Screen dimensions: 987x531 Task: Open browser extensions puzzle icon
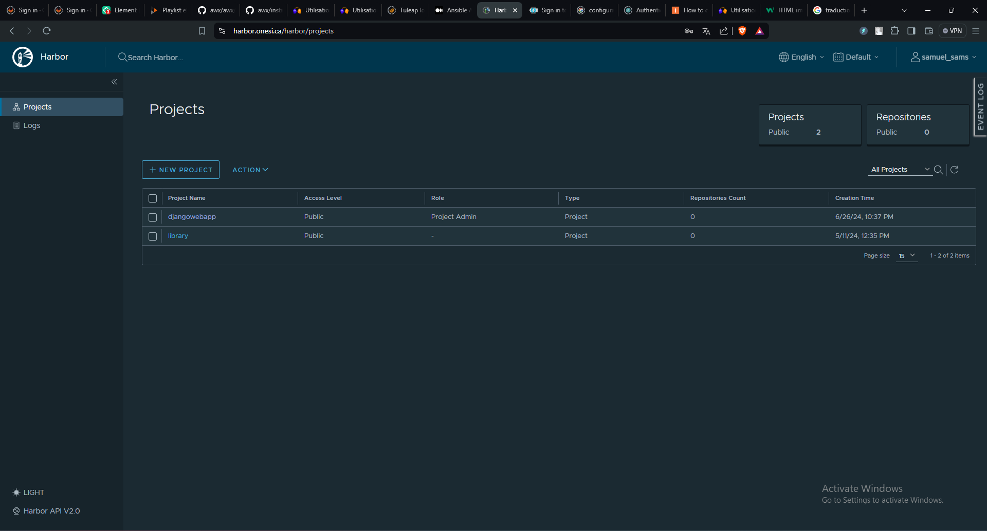895,31
